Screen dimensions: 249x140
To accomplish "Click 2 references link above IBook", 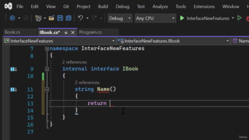I will 74,62.
